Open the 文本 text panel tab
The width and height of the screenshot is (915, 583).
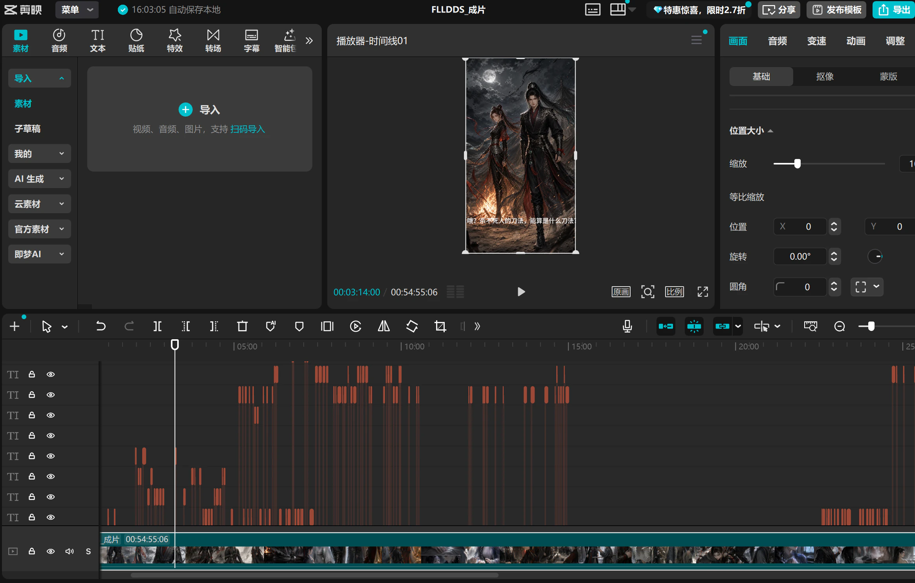pyautogui.click(x=98, y=40)
